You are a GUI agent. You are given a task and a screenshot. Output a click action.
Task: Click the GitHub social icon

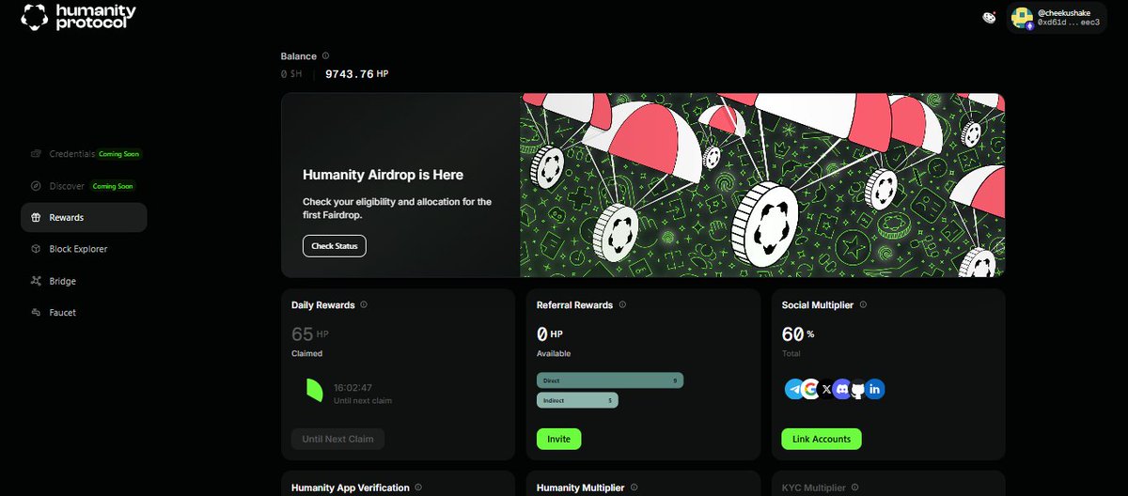pyautogui.click(x=858, y=388)
